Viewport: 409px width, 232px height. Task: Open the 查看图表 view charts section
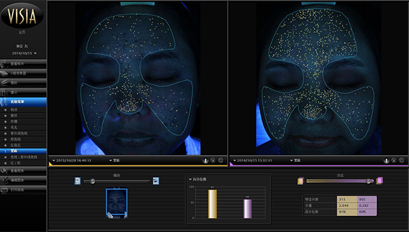pyautogui.click(x=23, y=171)
